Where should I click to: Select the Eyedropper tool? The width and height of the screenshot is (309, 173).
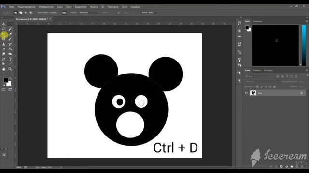[10, 34]
